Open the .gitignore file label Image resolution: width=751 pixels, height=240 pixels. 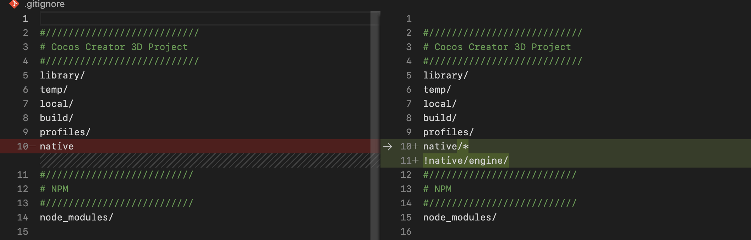pyautogui.click(x=44, y=4)
